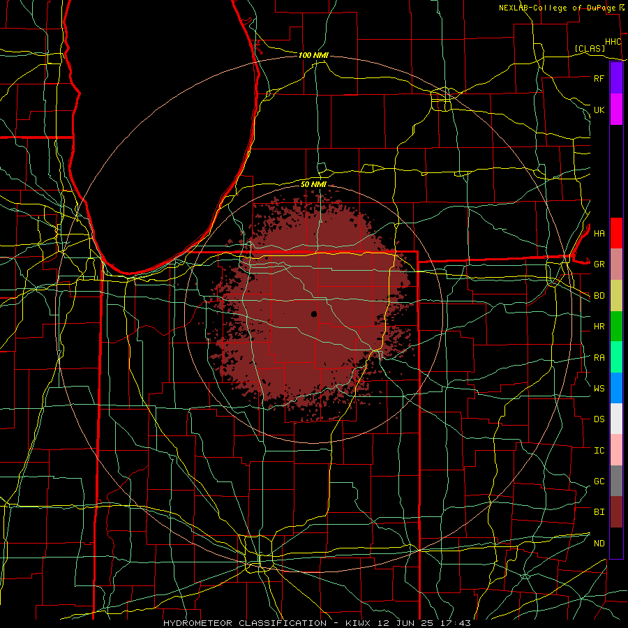Image resolution: width=628 pixels, height=628 pixels.
Task: Click the UK legend label
Action: (x=599, y=110)
